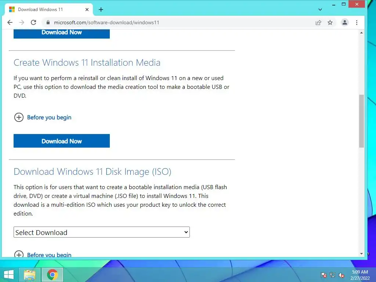Open the share page icon in address bar
Viewport: 376px width, 282px height.
[x=318, y=22]
